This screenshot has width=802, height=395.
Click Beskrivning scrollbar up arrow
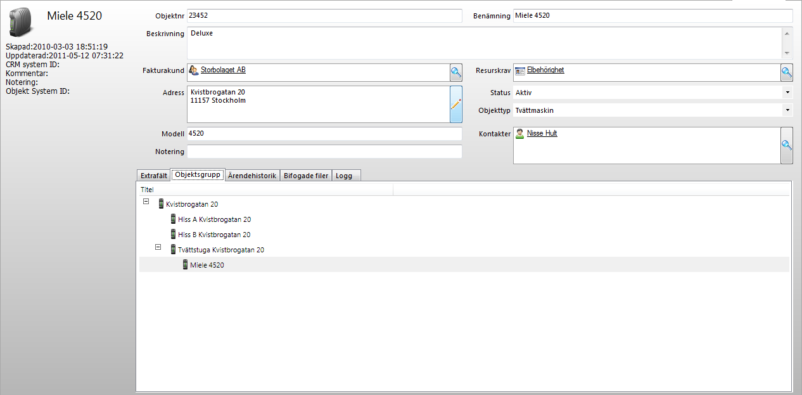[x=787, y=33]
